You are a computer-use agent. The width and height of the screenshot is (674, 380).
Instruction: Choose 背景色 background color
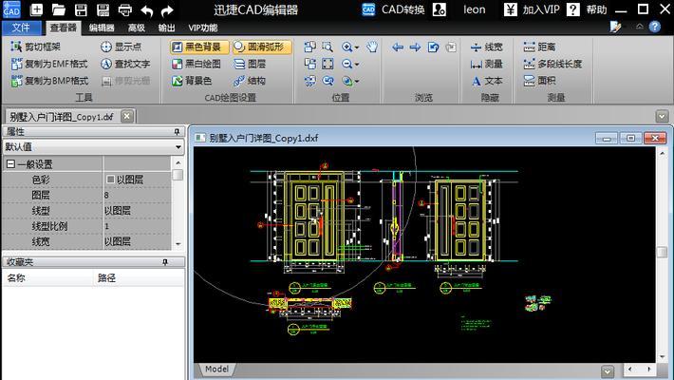pos(192,81)
